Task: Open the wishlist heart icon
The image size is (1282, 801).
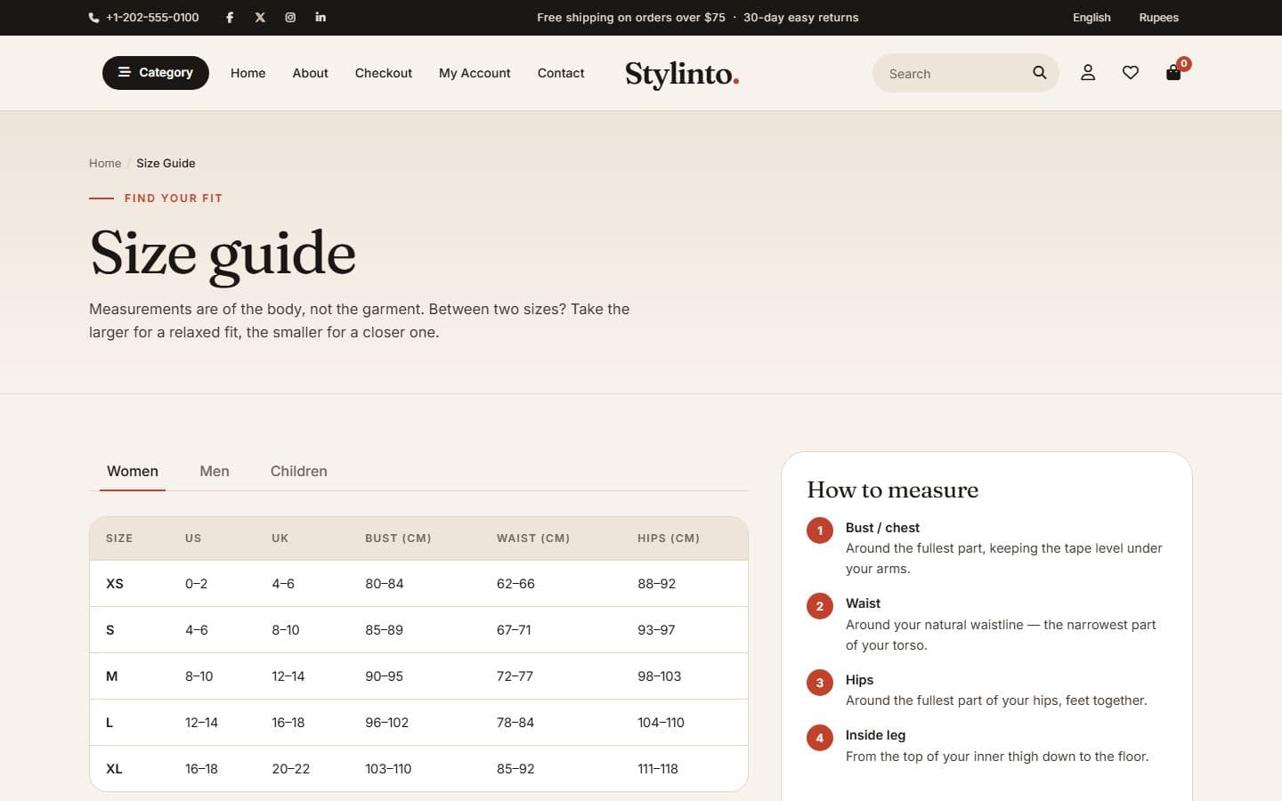Action: pos(1131,73)
